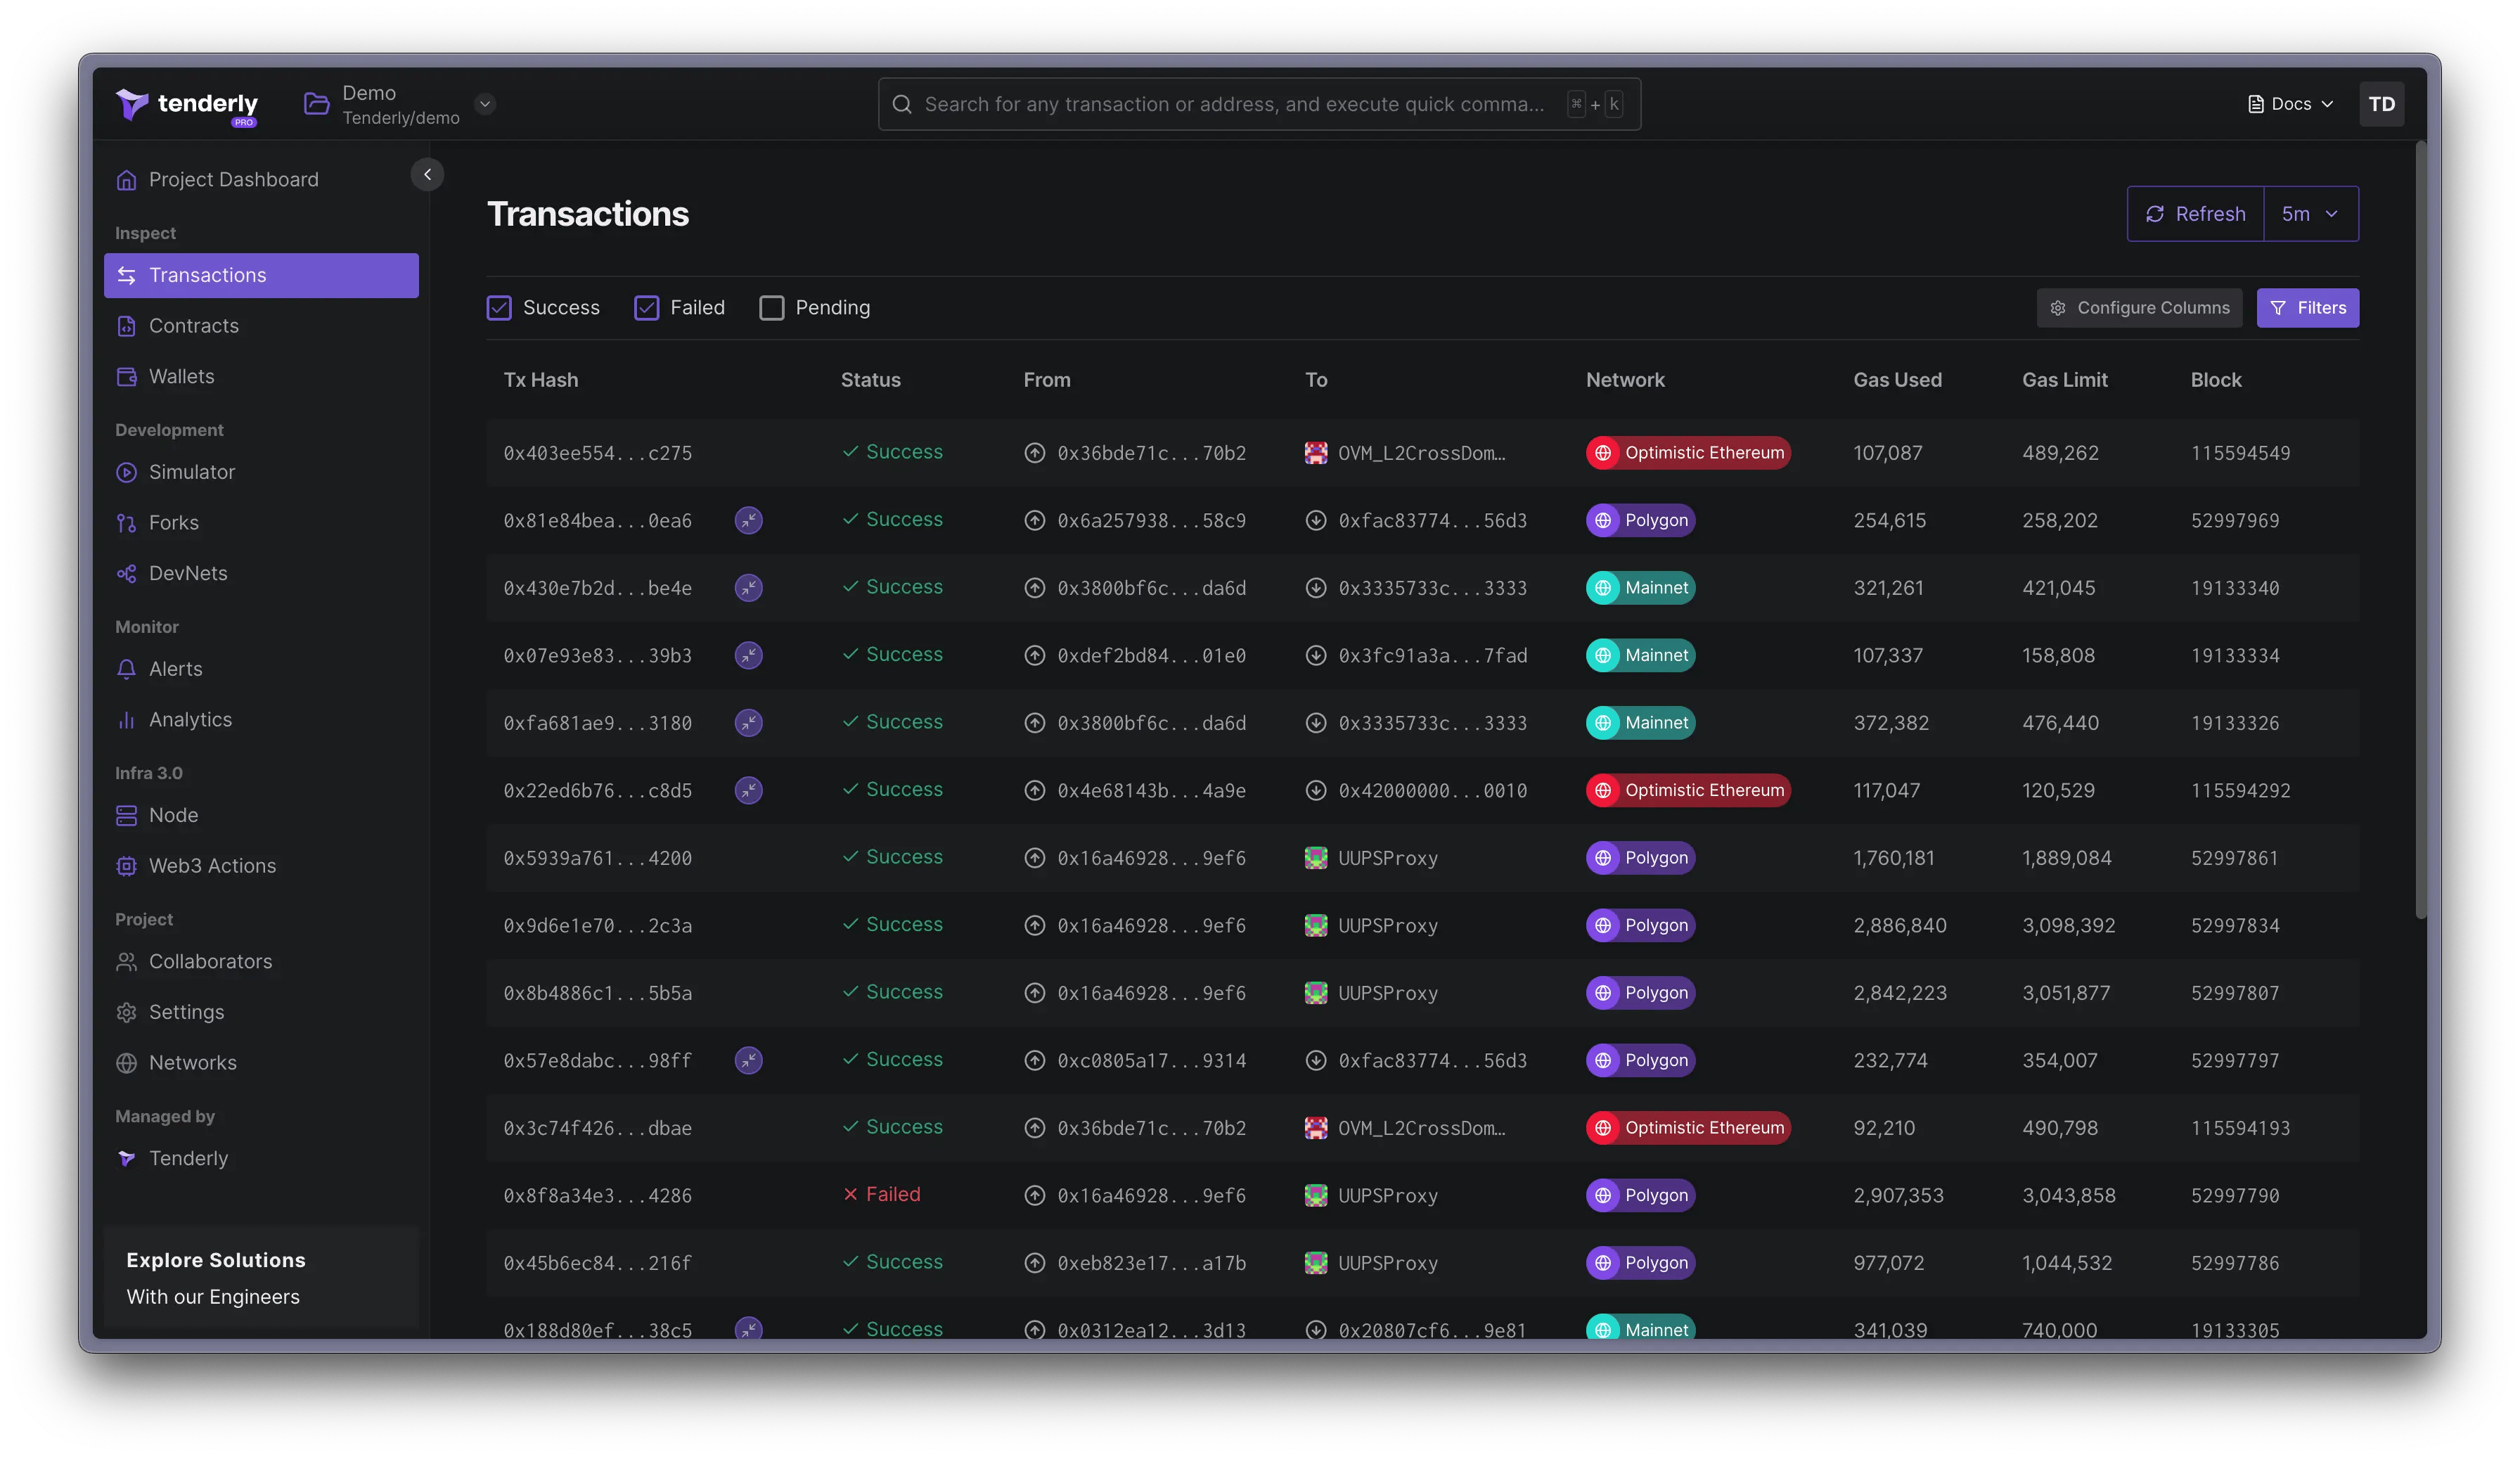Open the Filters panel

pos(2307,308)
